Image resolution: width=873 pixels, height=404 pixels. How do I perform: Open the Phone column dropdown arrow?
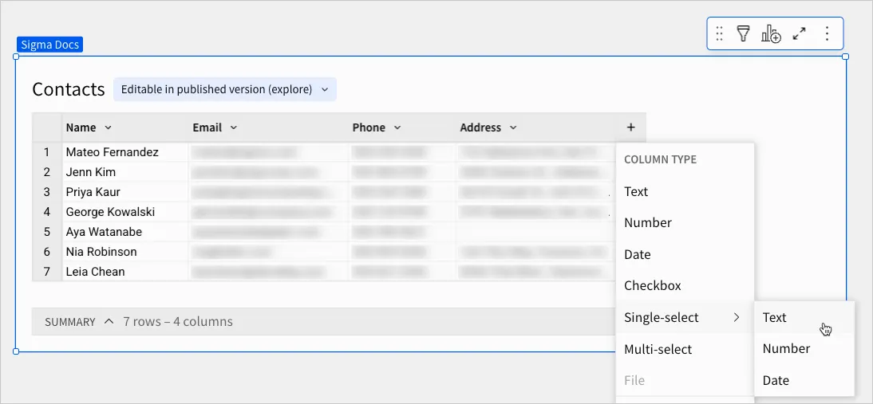[397, 127]
